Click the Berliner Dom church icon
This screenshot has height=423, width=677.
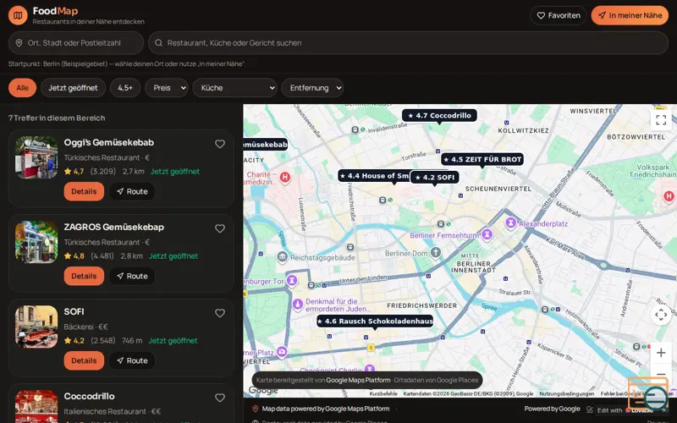436,252
